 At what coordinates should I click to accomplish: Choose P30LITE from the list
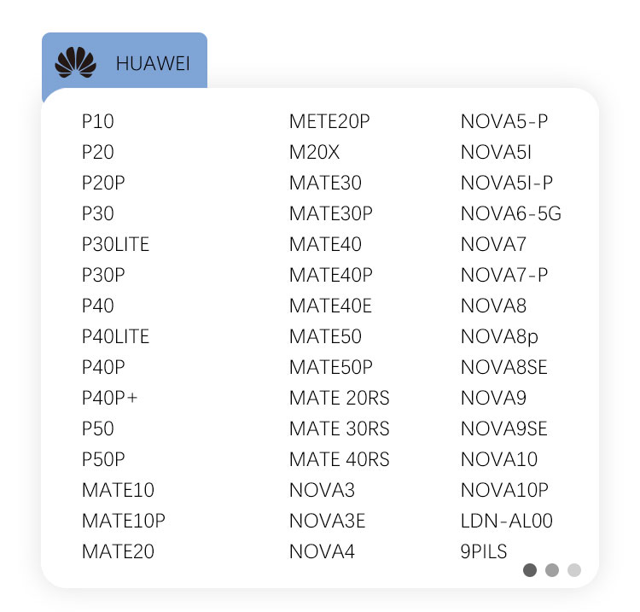115,245
